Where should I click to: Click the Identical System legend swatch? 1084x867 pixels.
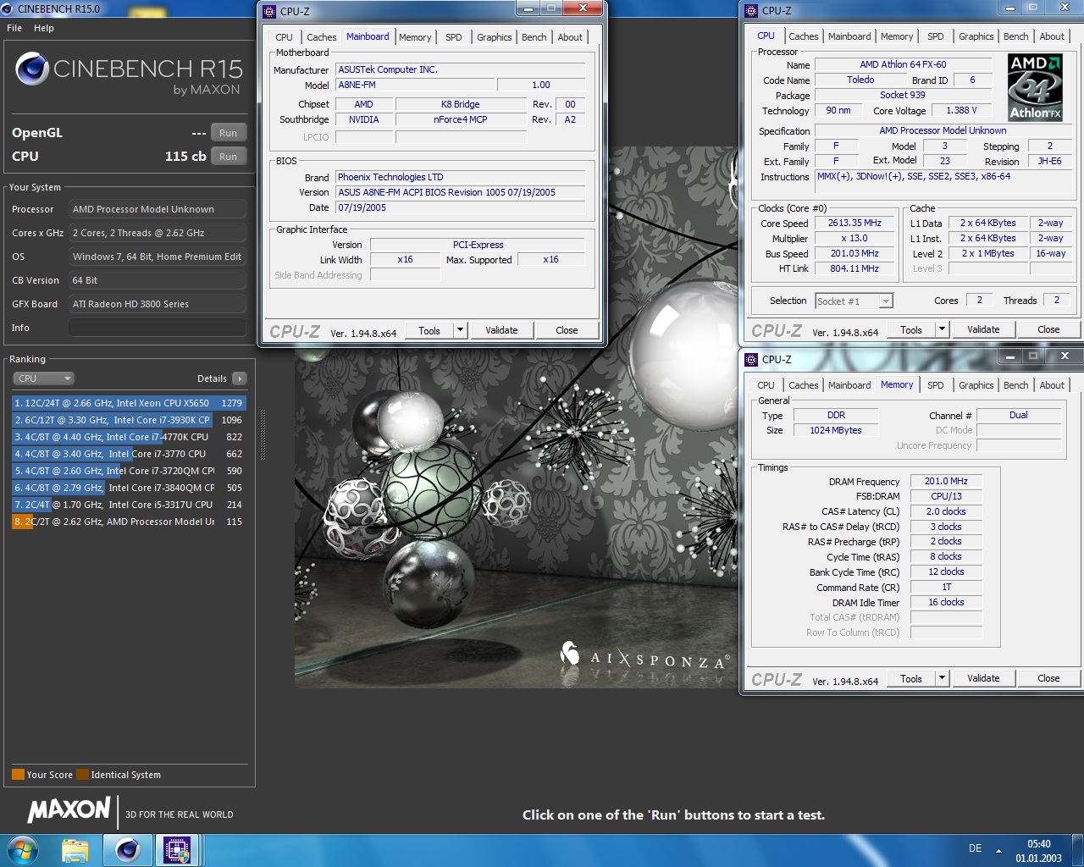(82, 775)
